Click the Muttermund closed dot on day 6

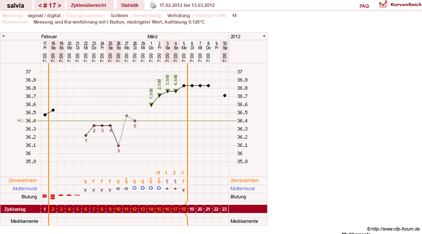(86, 190)
